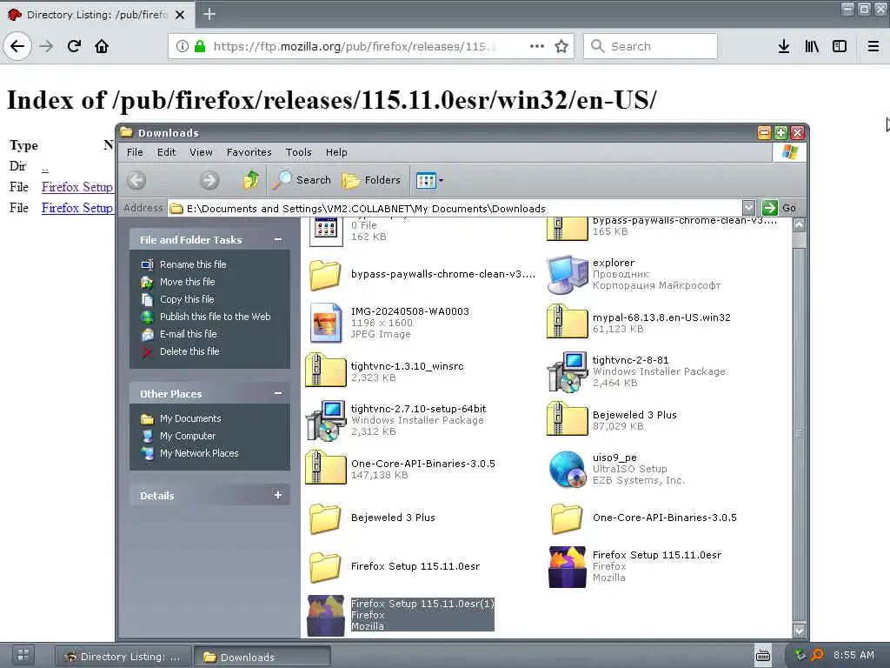Select the tightvnc-2.7.10-setup-64bit installer
Viewport: 890px width, 668px height.
(396, 420)
